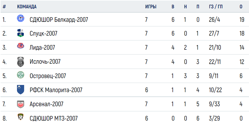
Task: Select the Лида-2007 team name
Action: click(x=42, y=48)
